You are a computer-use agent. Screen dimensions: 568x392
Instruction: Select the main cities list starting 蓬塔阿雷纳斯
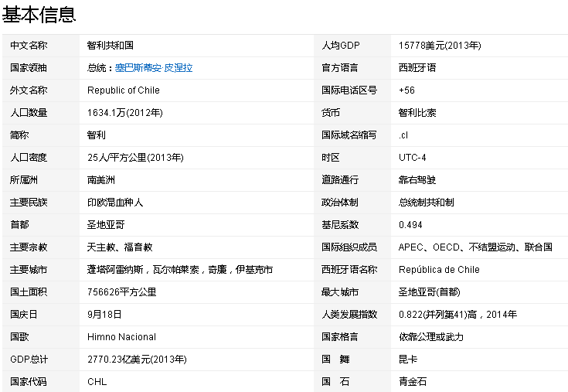click(x=180, y=270)
